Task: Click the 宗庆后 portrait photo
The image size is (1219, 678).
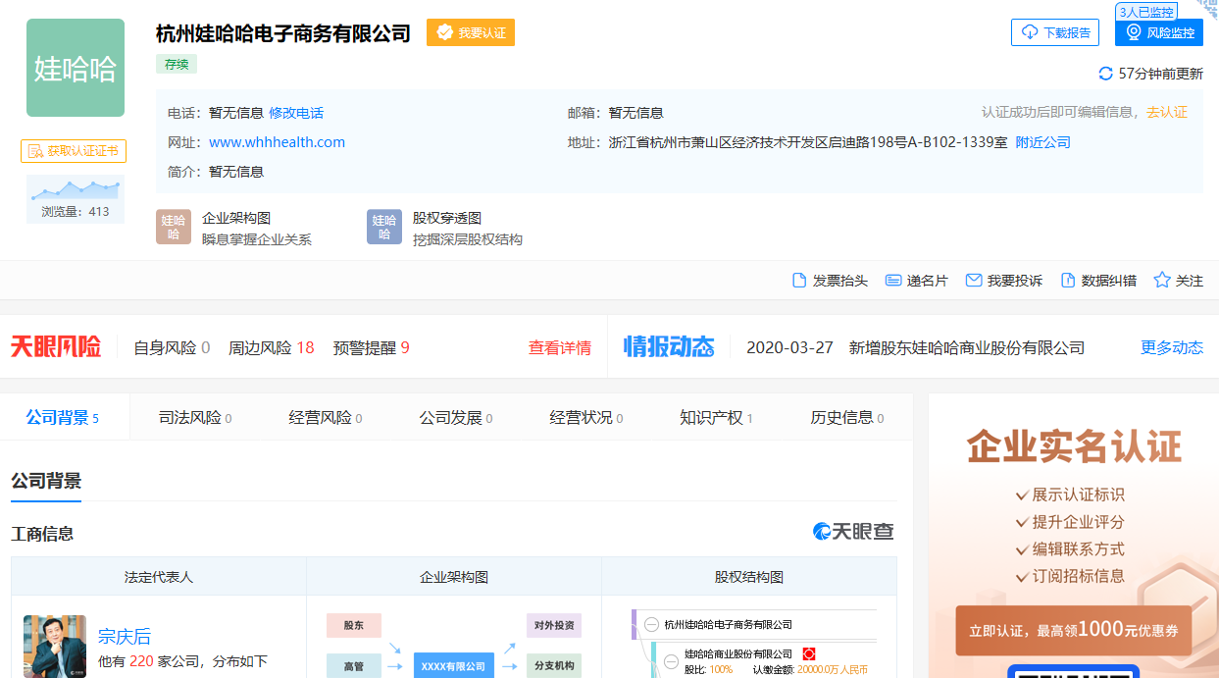Action: 55,647
